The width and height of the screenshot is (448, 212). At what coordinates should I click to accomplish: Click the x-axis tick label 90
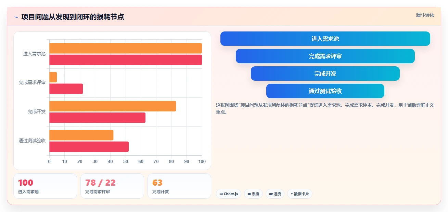click(x=187, y=161)
